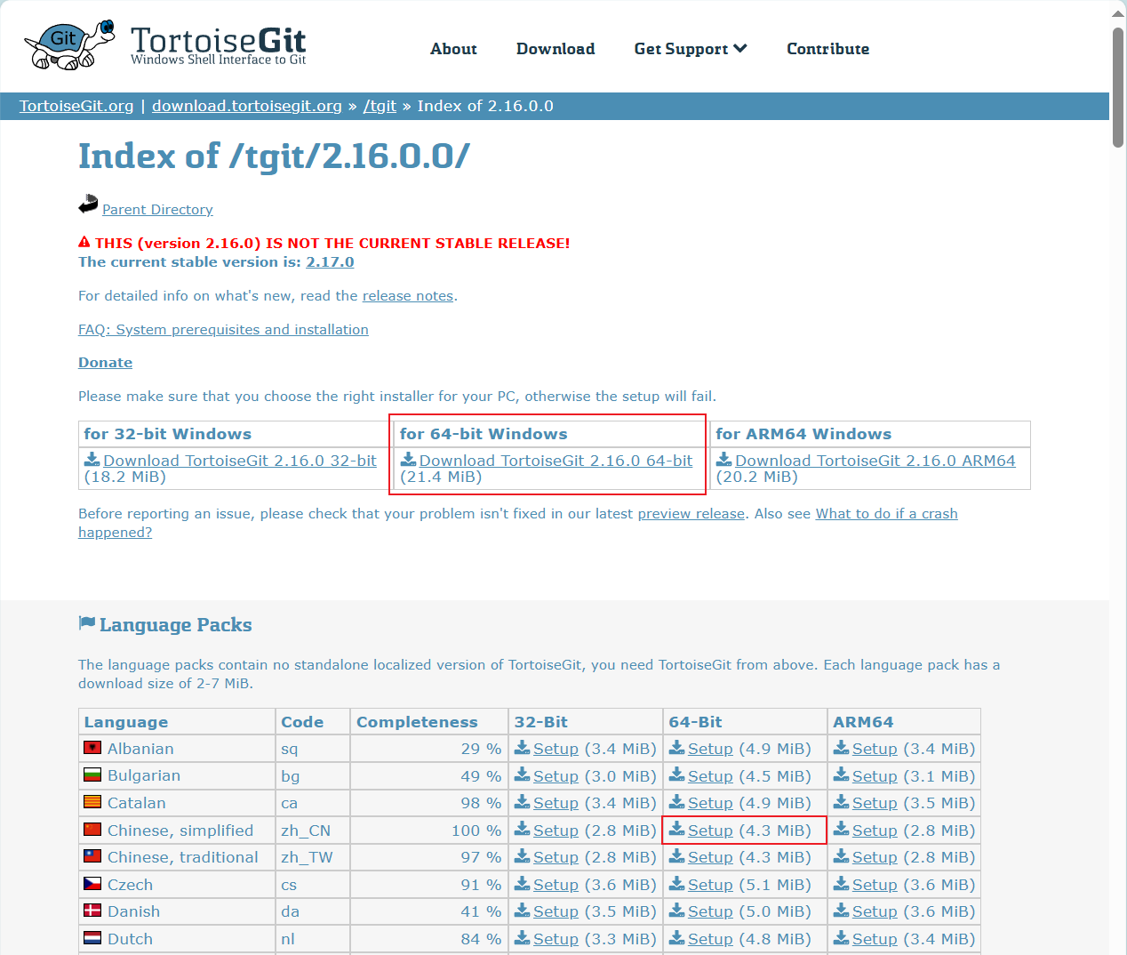Download TortoiseGit 2.16.0 64-bit installer link
The image size is (1127, 955).
(556, 461)
